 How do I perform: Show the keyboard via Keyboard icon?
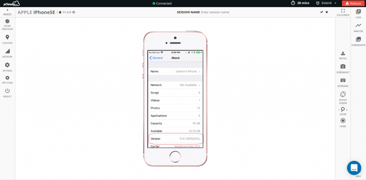coord(343,80)
